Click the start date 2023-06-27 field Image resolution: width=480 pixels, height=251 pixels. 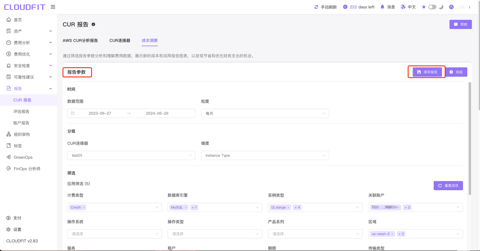[x=100, y=113]
